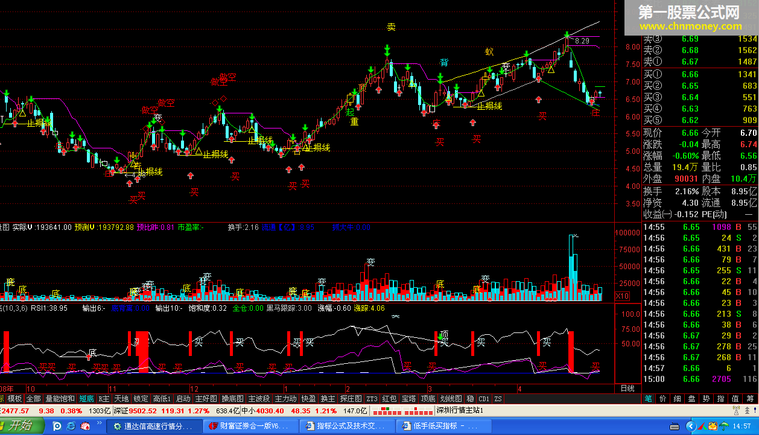Viewport: 759px width, 435px height.
Task: Open the 快盈 tab
Action: click(x=308, y=399)
